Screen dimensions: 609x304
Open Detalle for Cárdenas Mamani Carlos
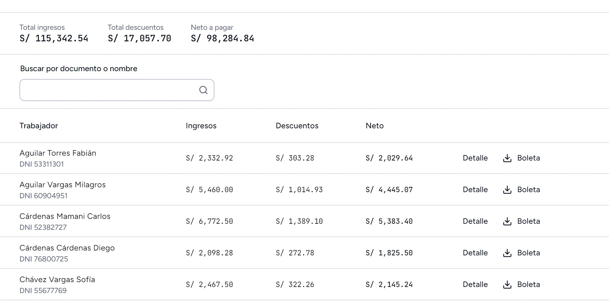point(475,221)
